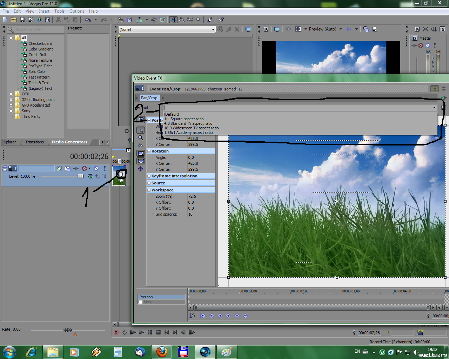This screenshot has width=449, height=359.
Task: Click the Play button in transport bar
Action: [x=141, y=332]
